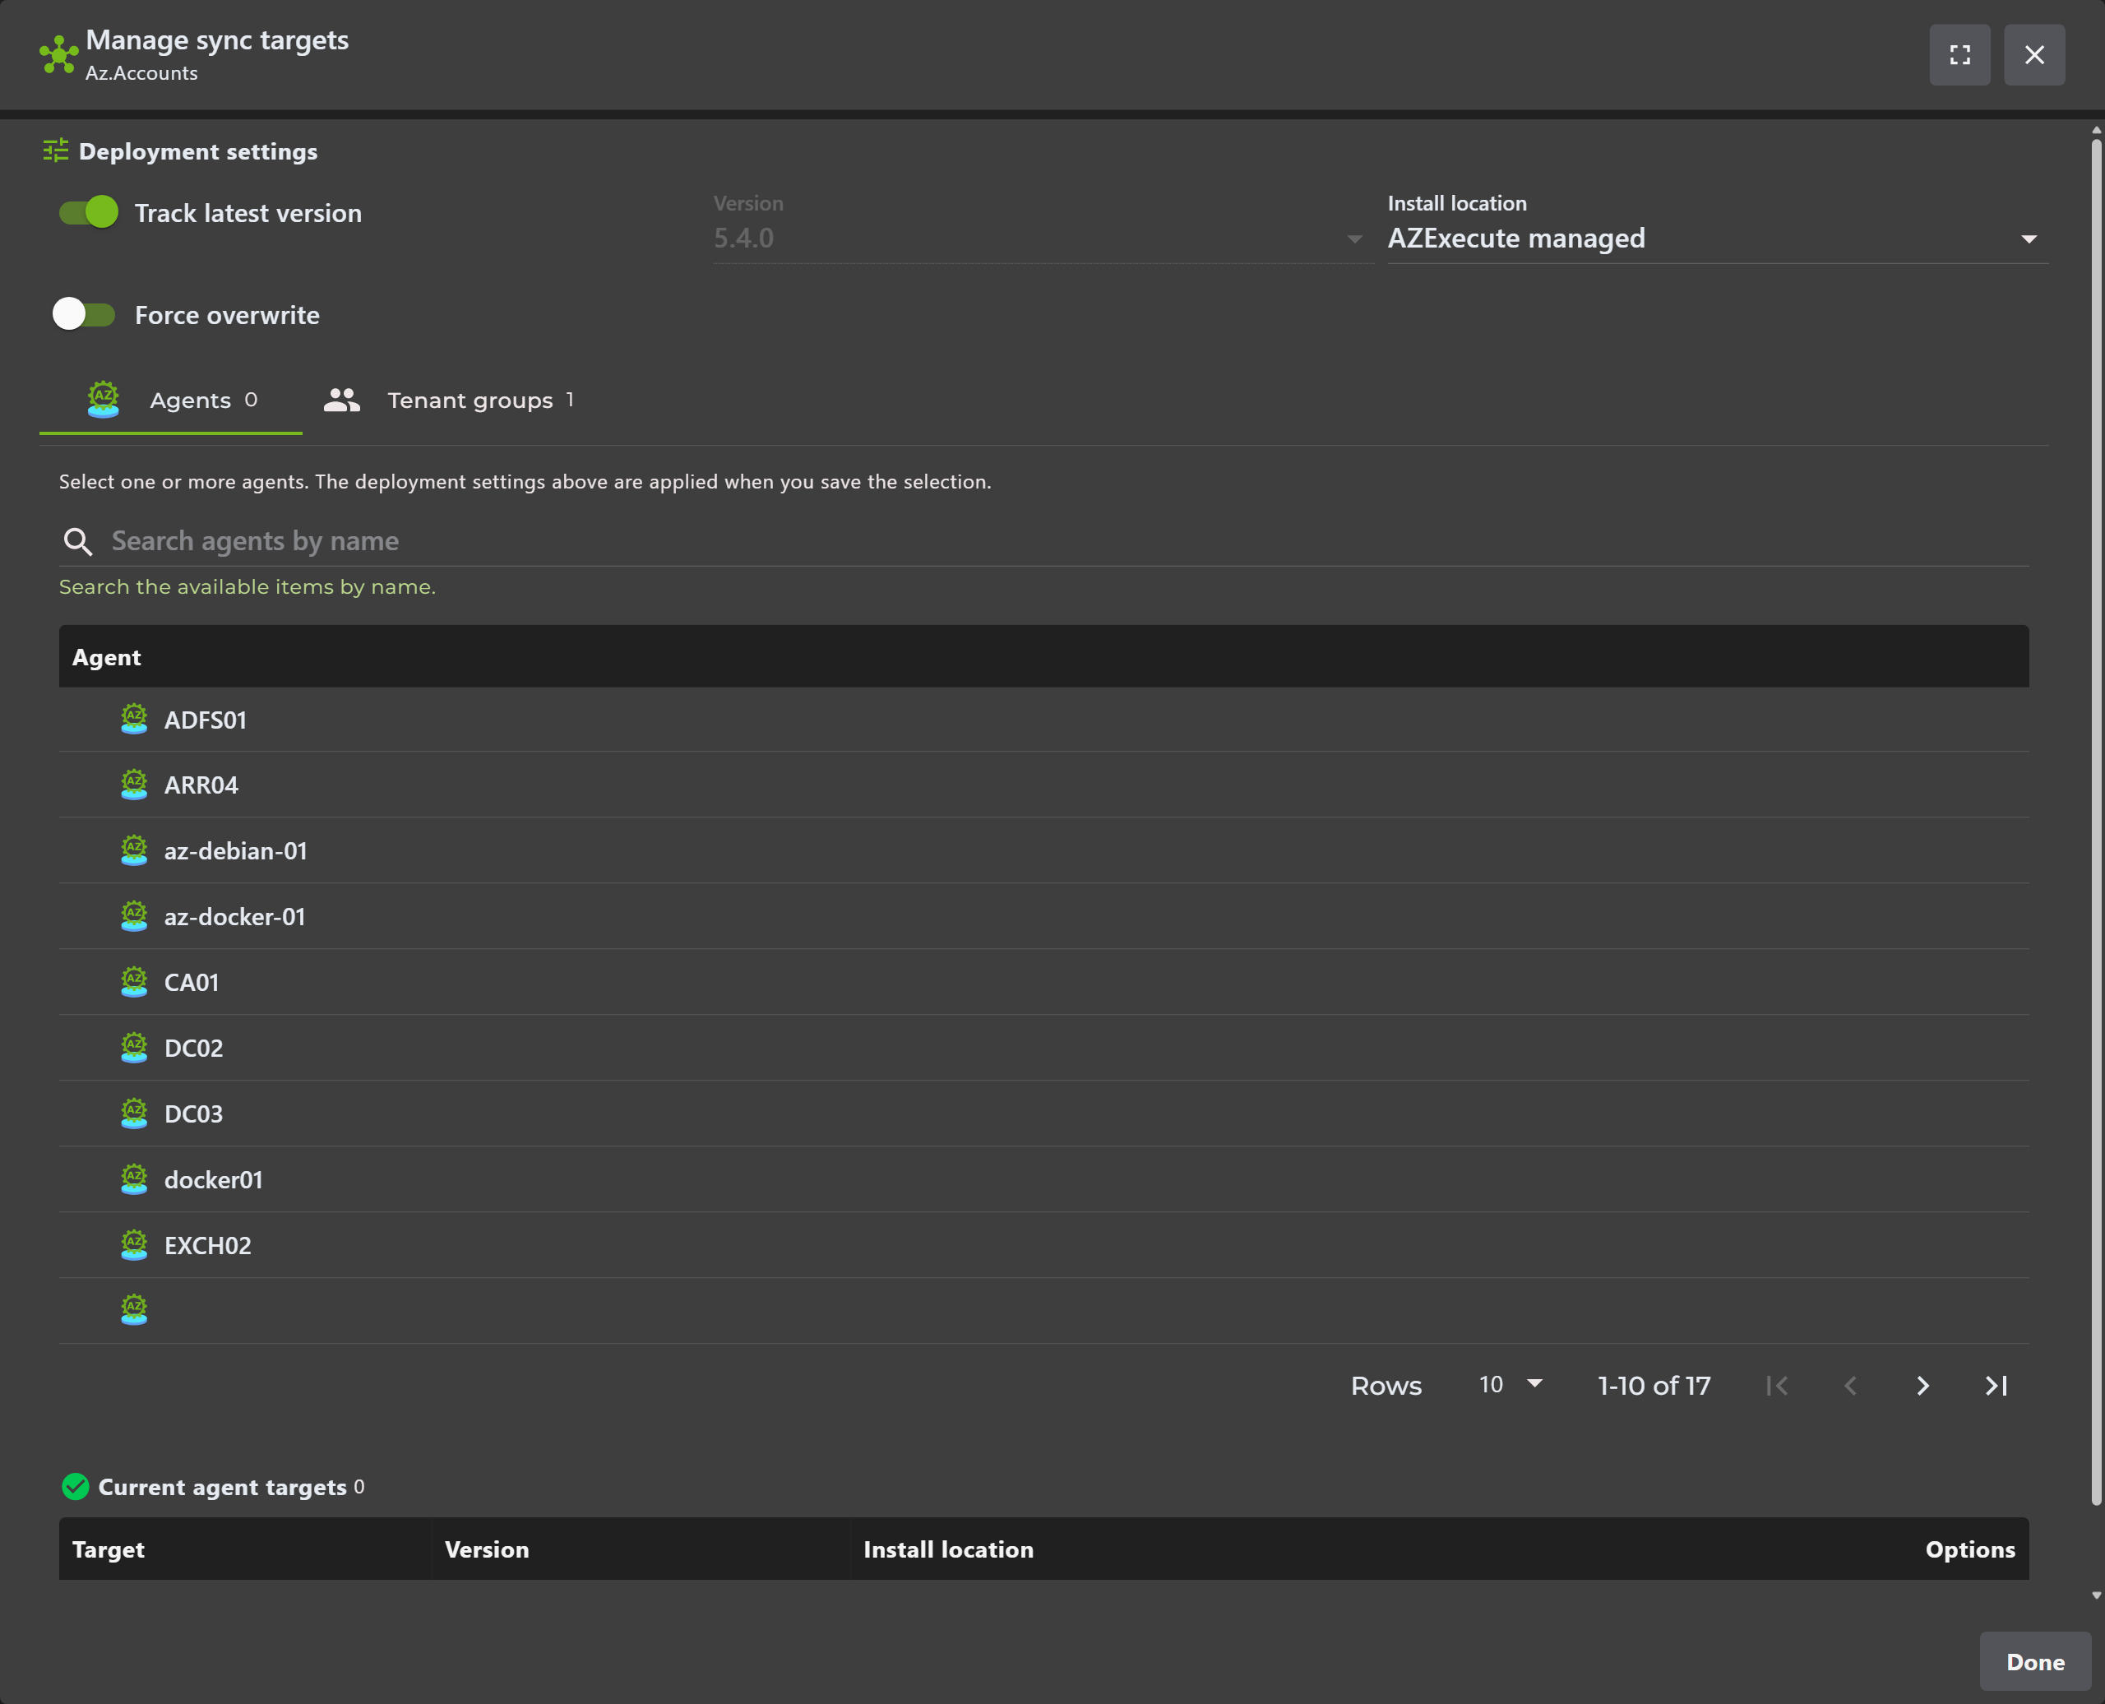Click the agent icon next to DC02

[x=135, y=1048]
